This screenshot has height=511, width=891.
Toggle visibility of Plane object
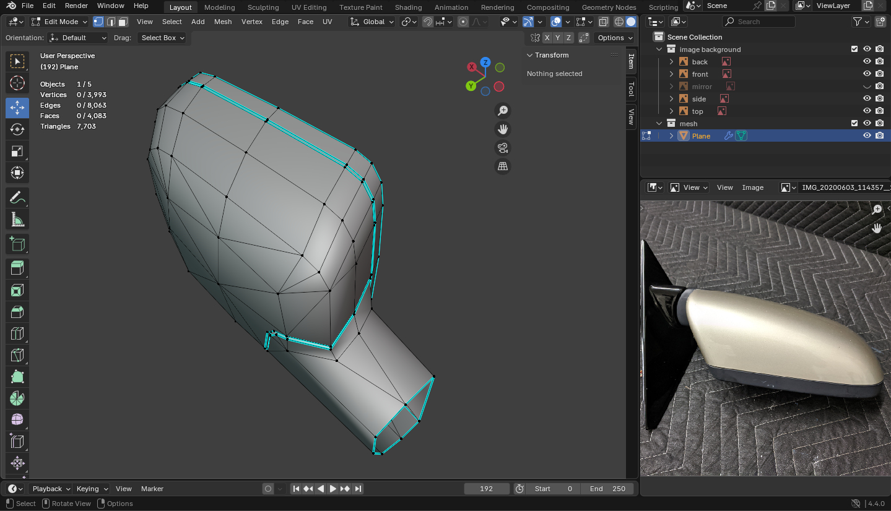pos(867,136)
